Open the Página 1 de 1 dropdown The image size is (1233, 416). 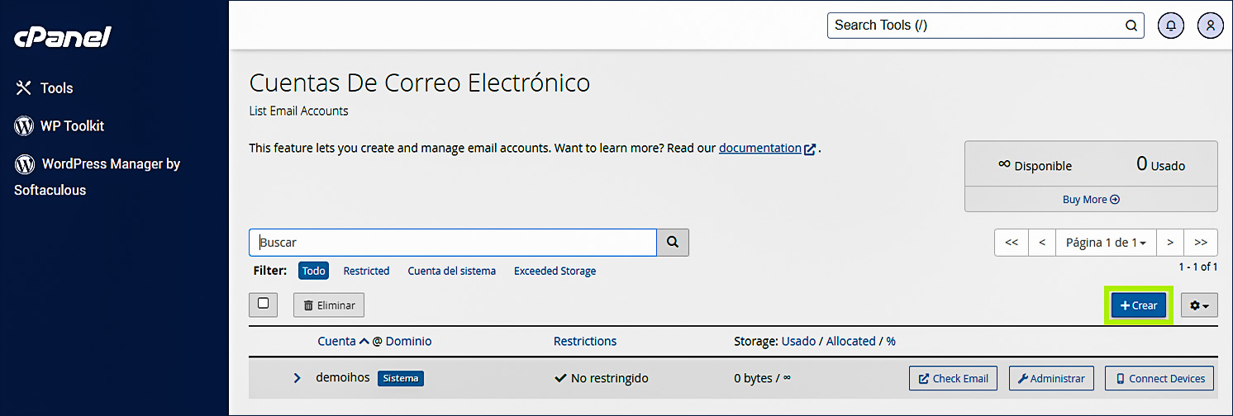click(1106, 243)
